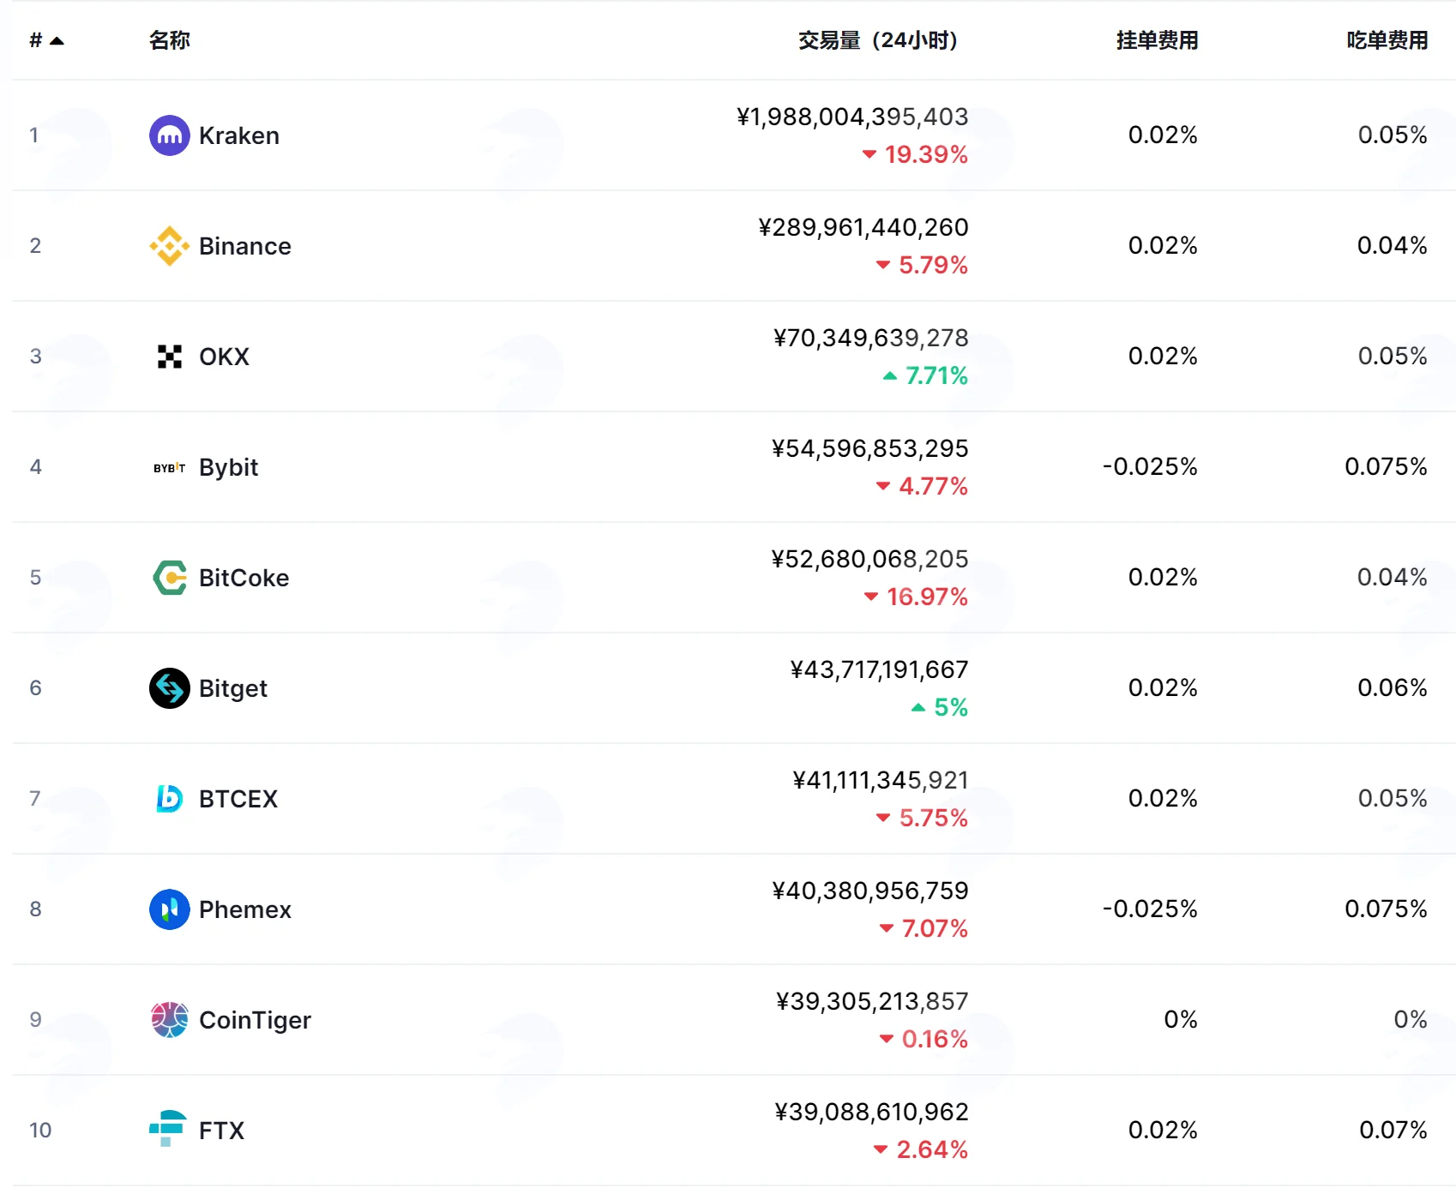Screen dimensions: 1456x1188
Task: Open the Kraken exchange name link
Action: pyautogui.click(x=239, y=135)
